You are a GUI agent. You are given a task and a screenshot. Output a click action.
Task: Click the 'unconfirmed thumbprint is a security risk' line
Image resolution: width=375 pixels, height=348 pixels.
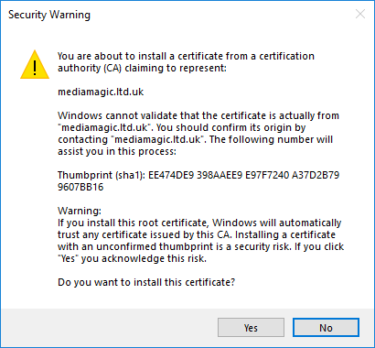[200, 246]
